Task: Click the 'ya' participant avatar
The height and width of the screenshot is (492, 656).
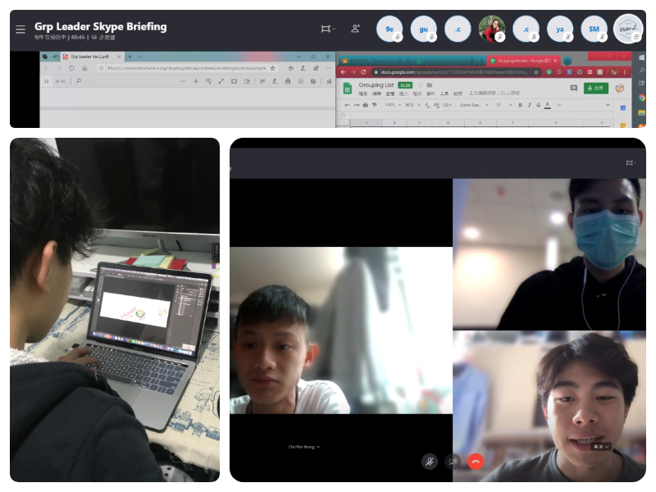Action: pos(560,29)
